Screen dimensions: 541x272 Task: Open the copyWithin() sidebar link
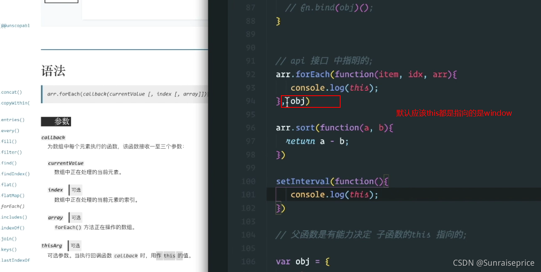tap(15, 103)
